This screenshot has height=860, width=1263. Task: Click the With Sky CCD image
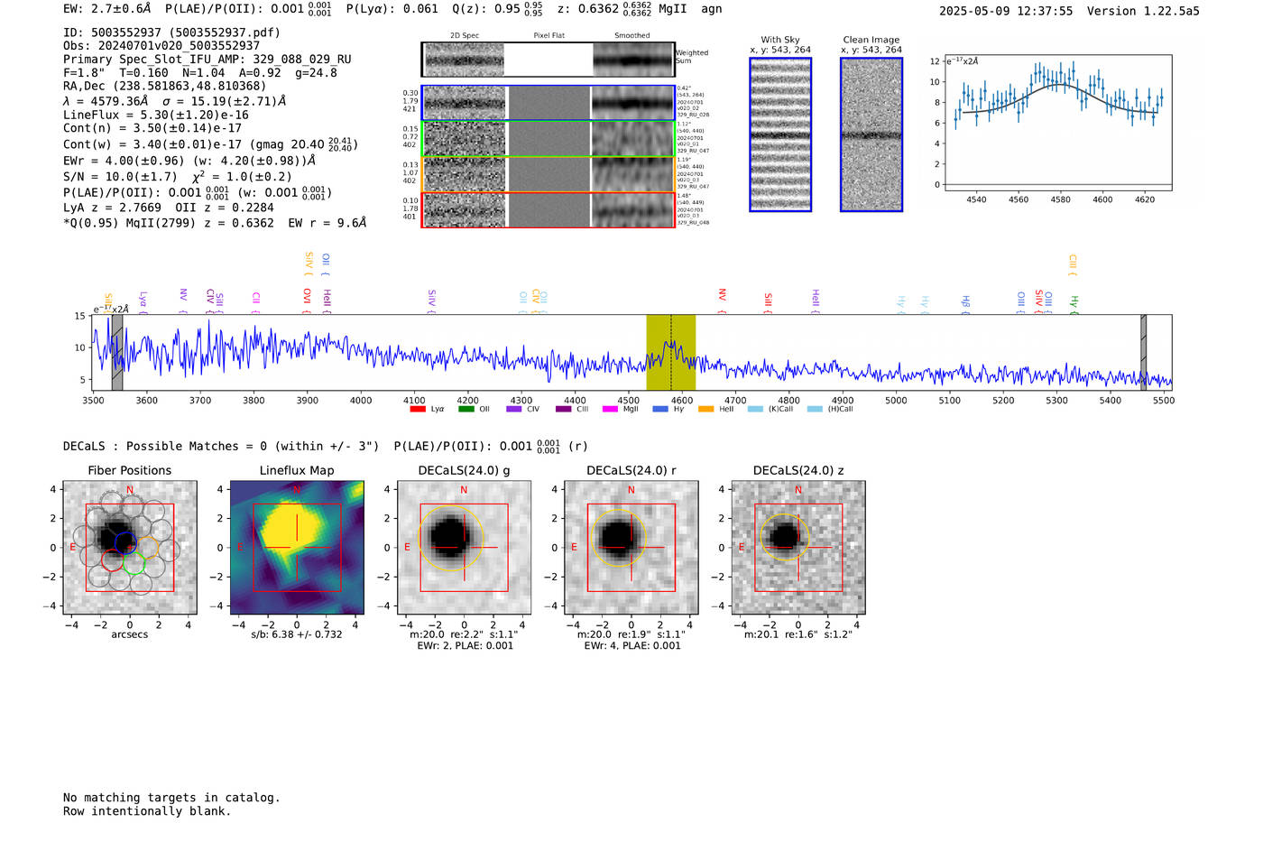point(780,134)
